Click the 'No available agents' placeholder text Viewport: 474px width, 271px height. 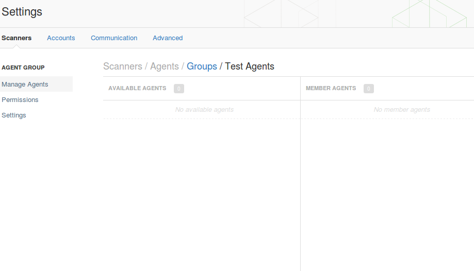tap(204, 110)
